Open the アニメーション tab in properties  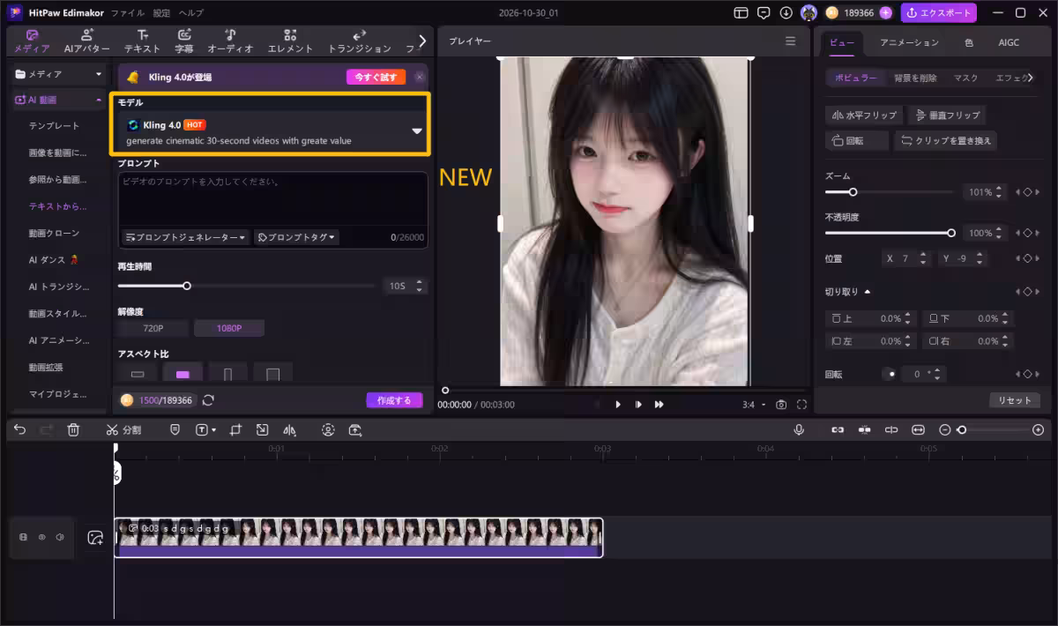(909, 42)
